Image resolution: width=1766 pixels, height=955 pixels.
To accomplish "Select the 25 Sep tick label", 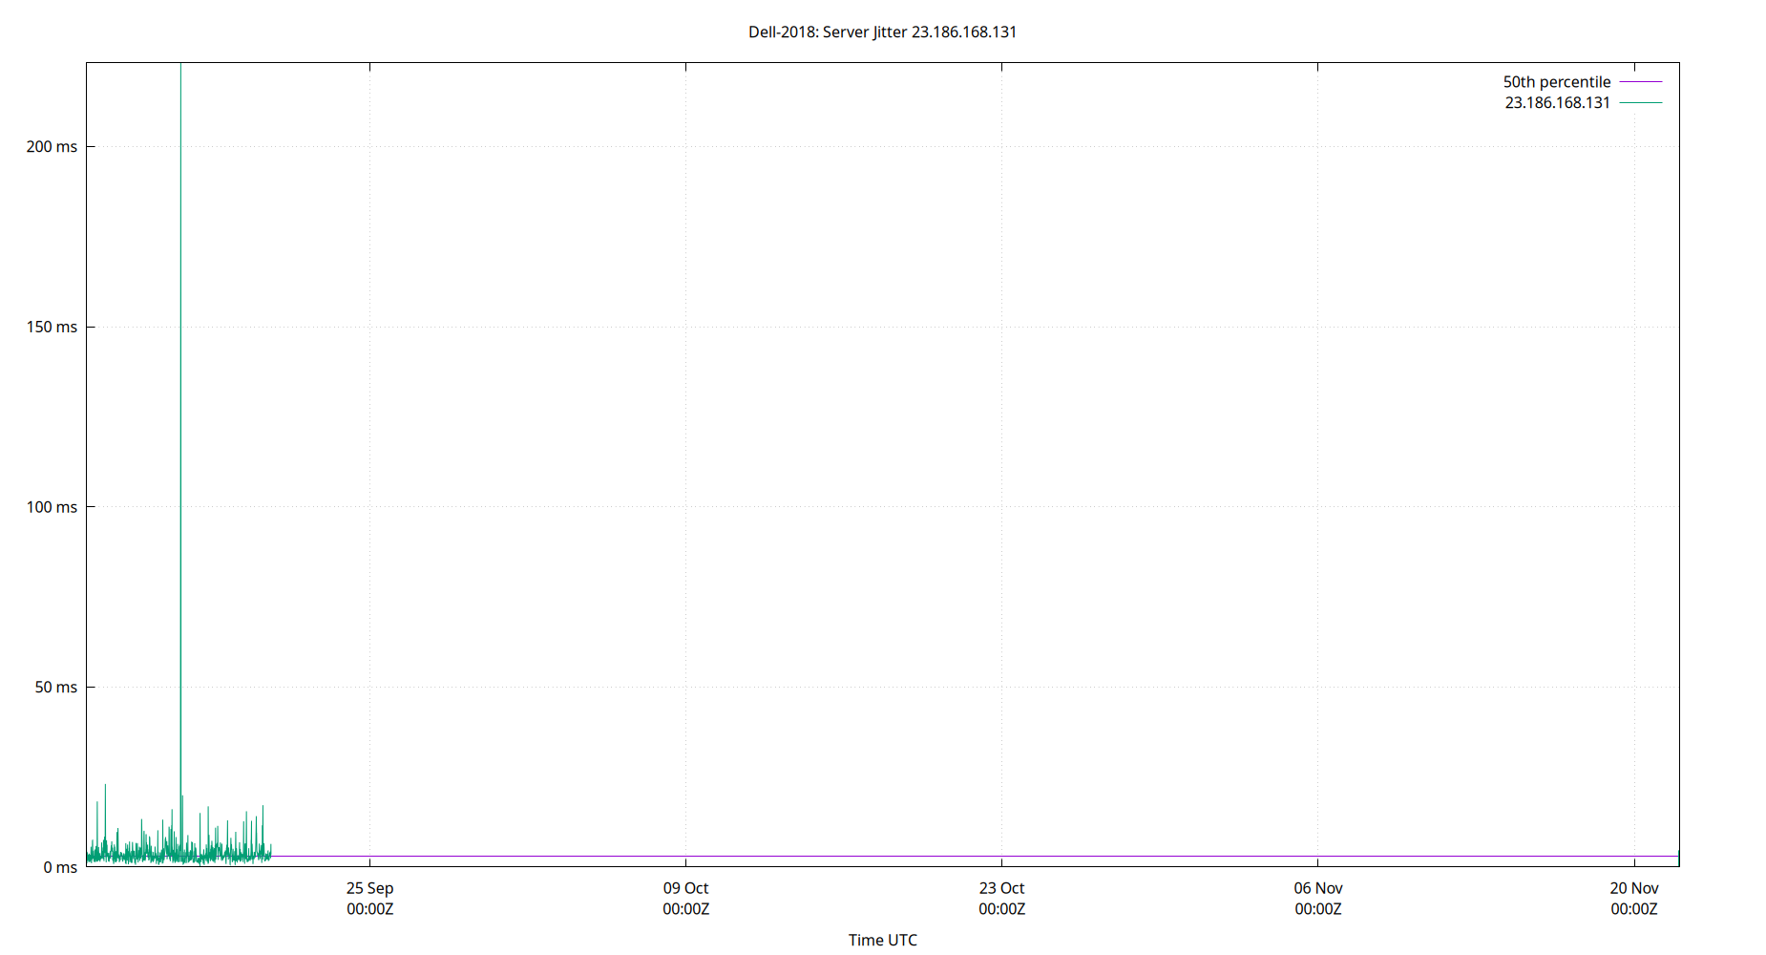I will tap(370, 888).
